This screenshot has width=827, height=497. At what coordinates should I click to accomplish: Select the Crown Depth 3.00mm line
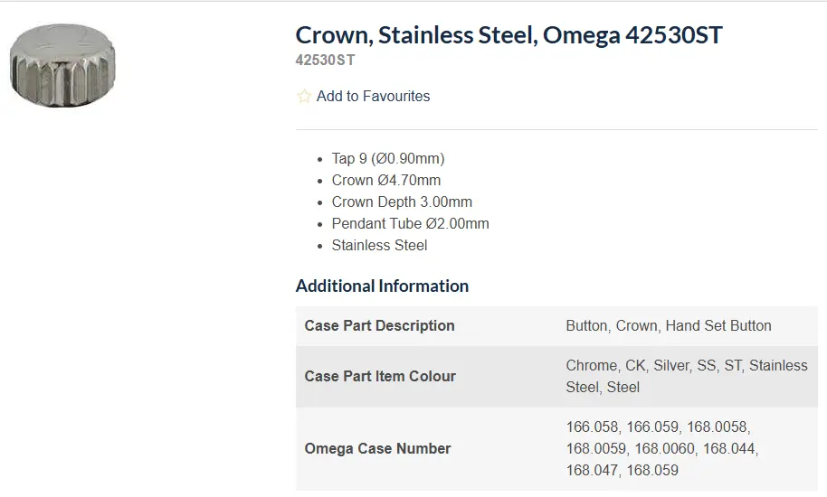(x=402, y=202)
